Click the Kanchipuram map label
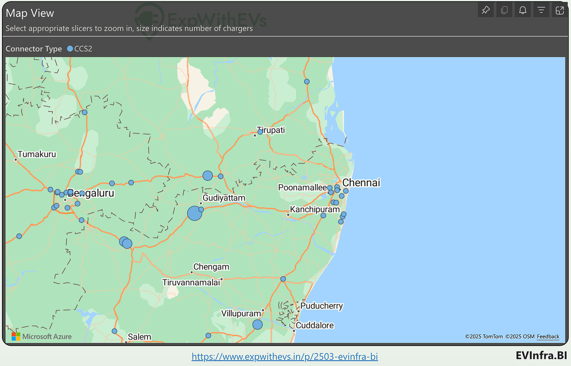The width and height of the screenshot is (571, 366). pos(315,209)
